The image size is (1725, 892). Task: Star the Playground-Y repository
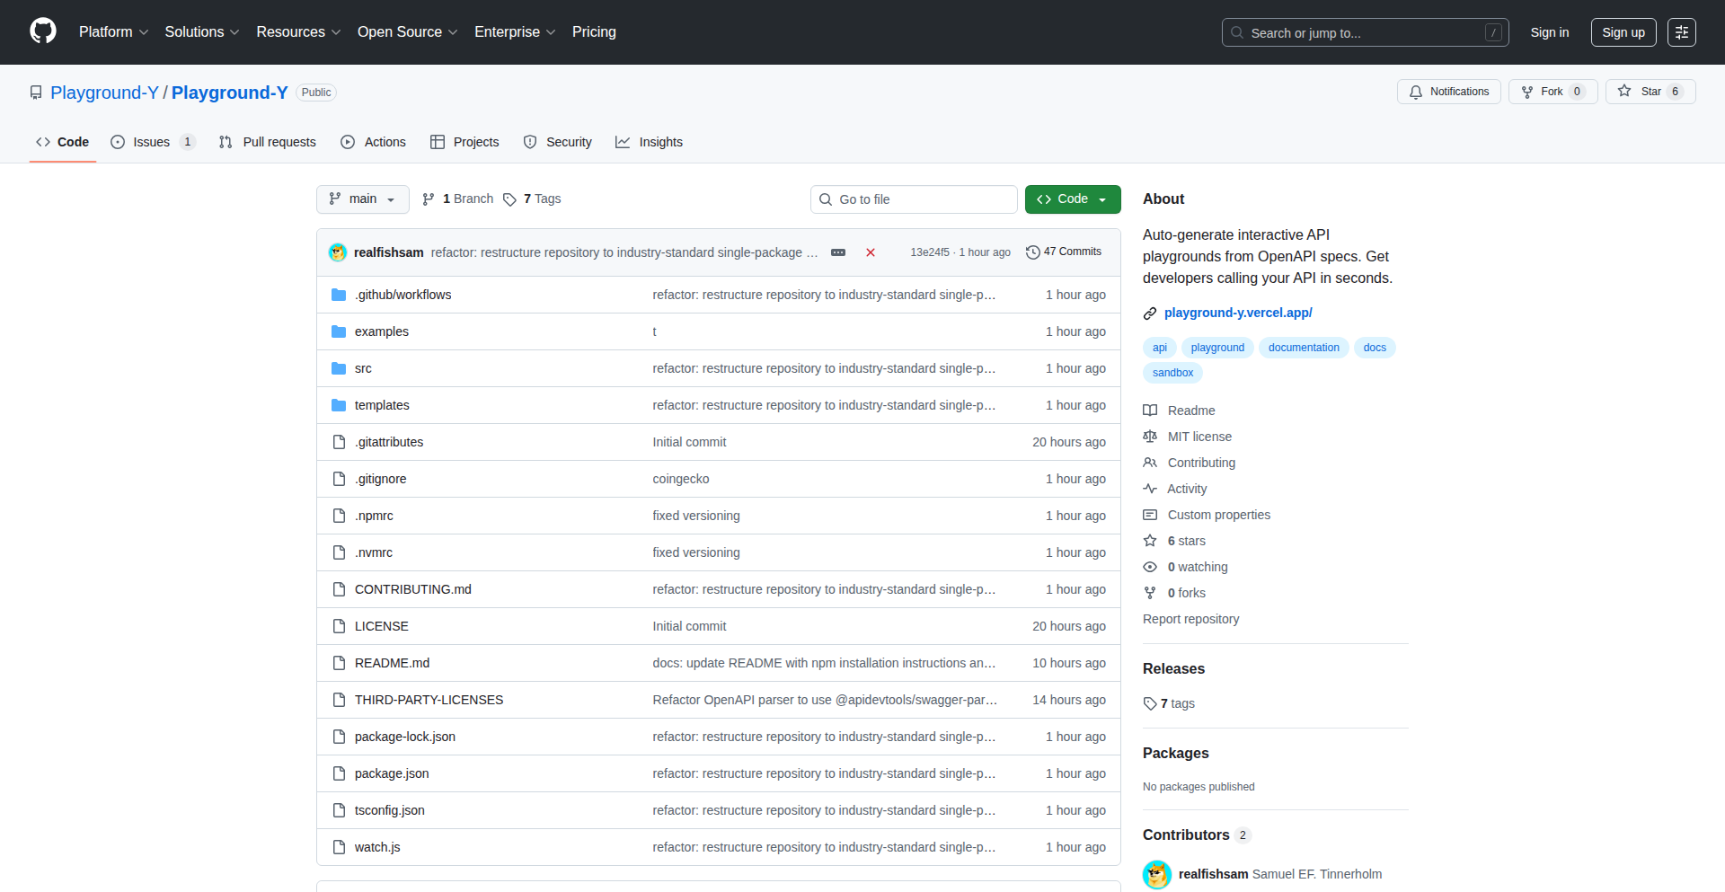pyautogui.click(x=1650, y=91)
